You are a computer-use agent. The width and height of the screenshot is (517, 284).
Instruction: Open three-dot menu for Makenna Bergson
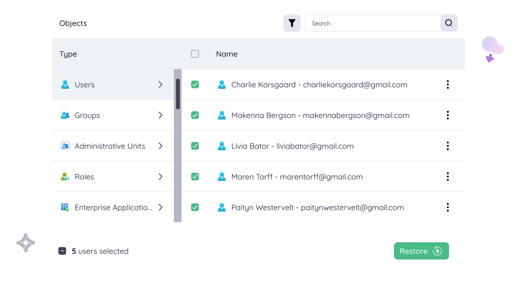[x=447, y=115]
